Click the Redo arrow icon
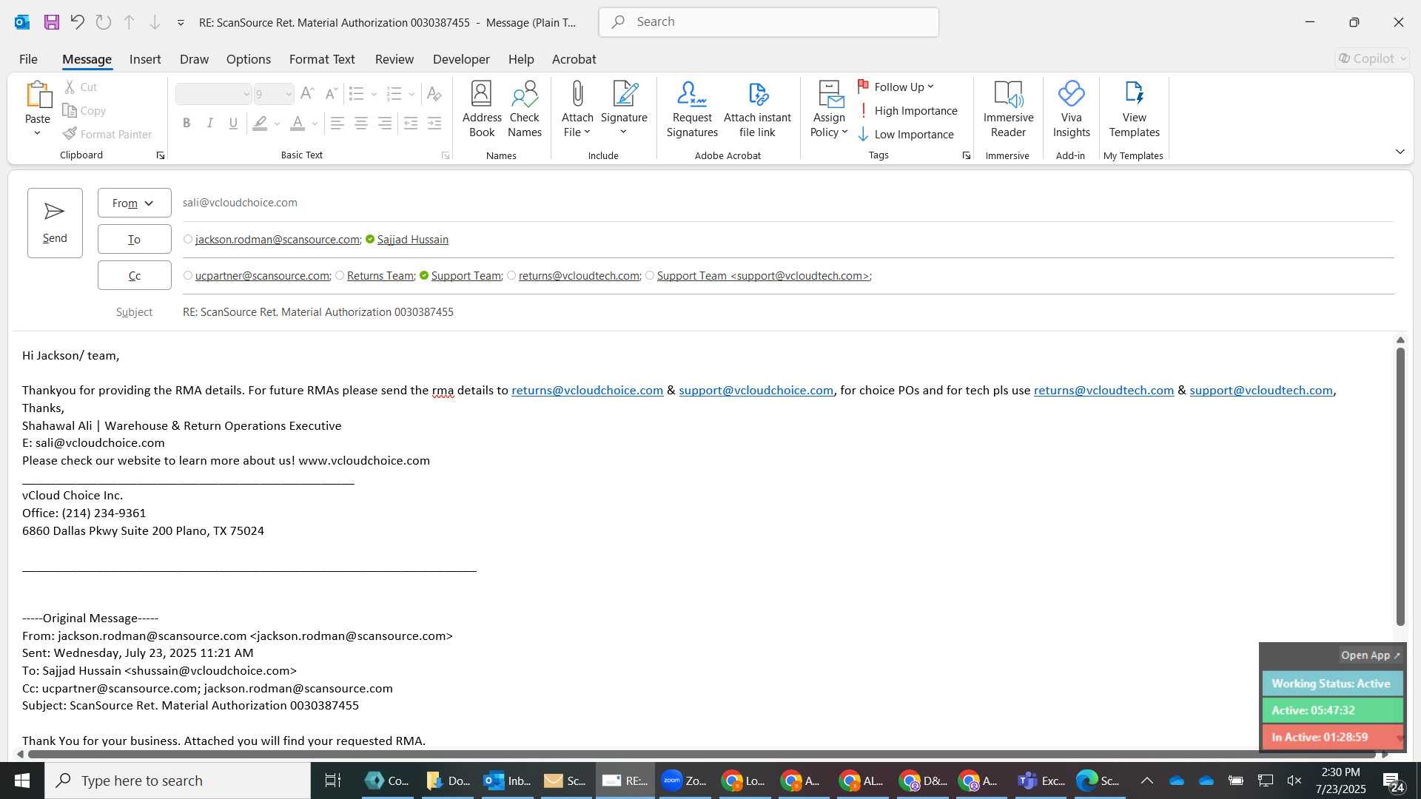1421x799 pixels. [103, 22]
